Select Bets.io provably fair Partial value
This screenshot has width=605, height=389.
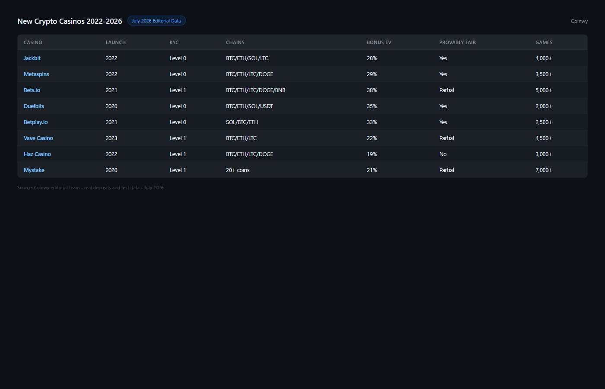447,90
